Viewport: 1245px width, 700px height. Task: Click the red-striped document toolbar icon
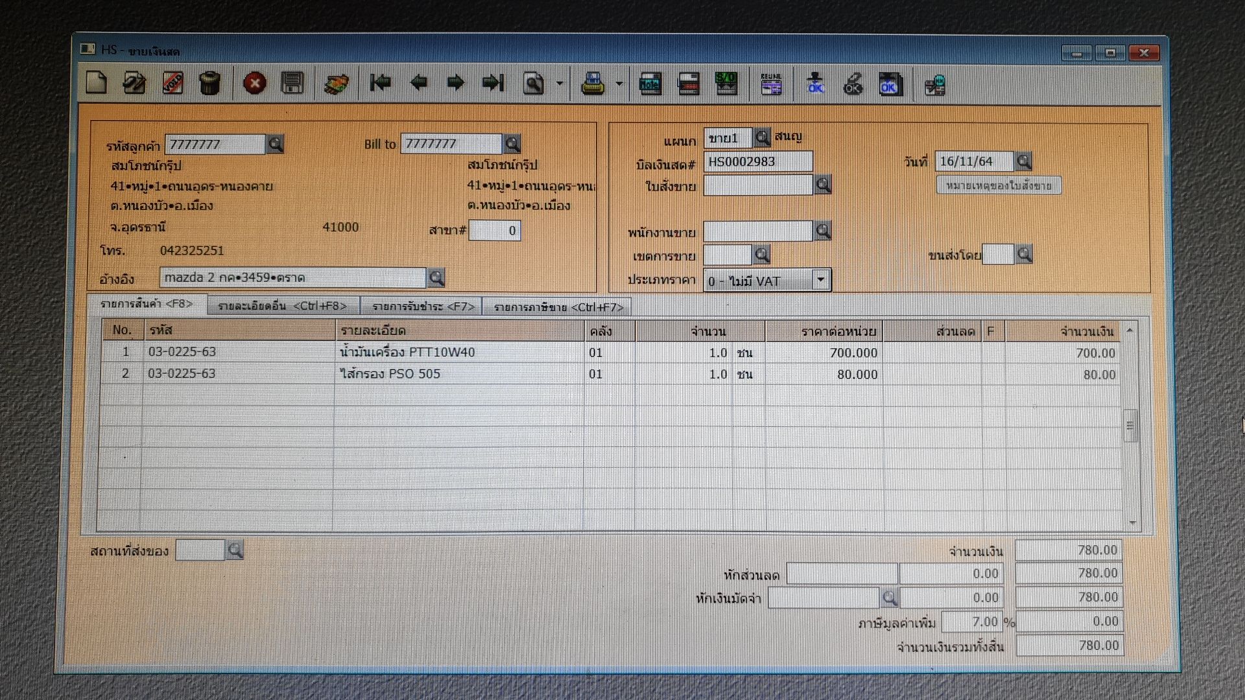tap(688, 84)
